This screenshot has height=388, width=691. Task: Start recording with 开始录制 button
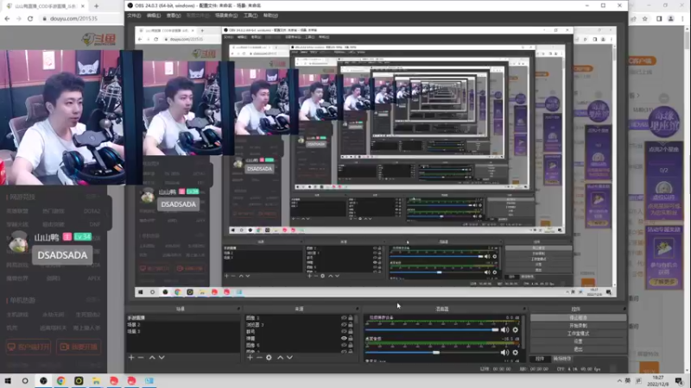pyautogui.click(x=578, y=326)
